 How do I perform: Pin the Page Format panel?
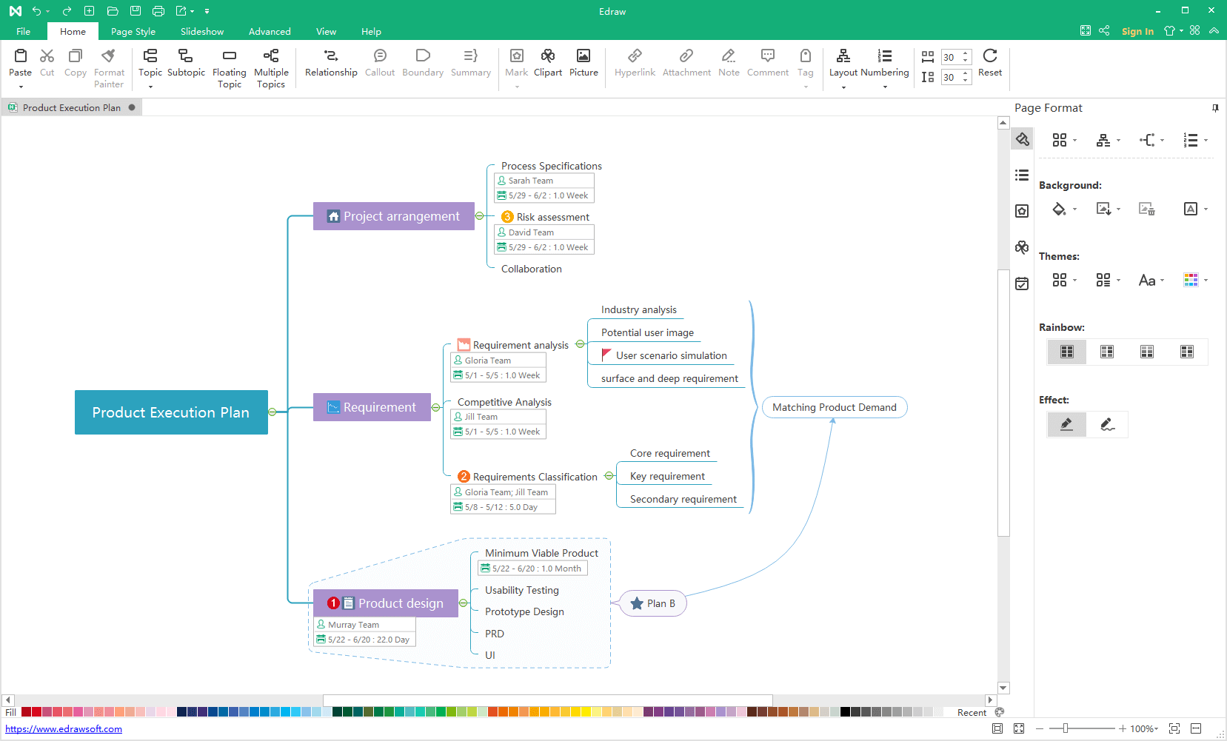1214,108
